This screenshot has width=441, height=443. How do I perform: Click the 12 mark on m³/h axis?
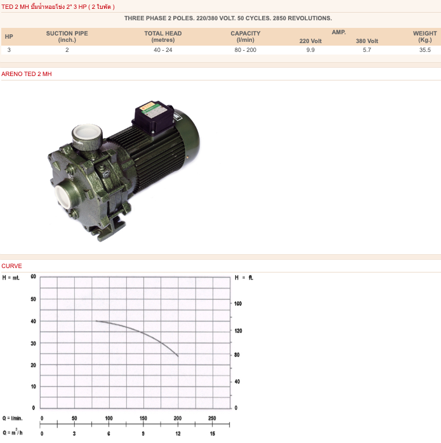[178, 433]
